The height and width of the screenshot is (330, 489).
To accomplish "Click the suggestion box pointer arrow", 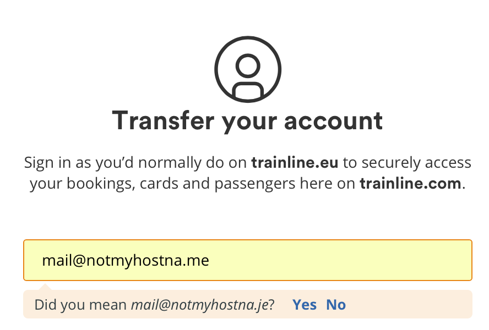I will coord(47,287).
